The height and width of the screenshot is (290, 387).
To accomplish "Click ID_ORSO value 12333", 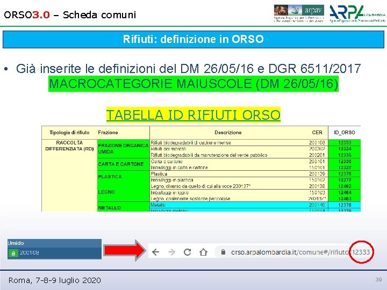I will coord(345,142).
